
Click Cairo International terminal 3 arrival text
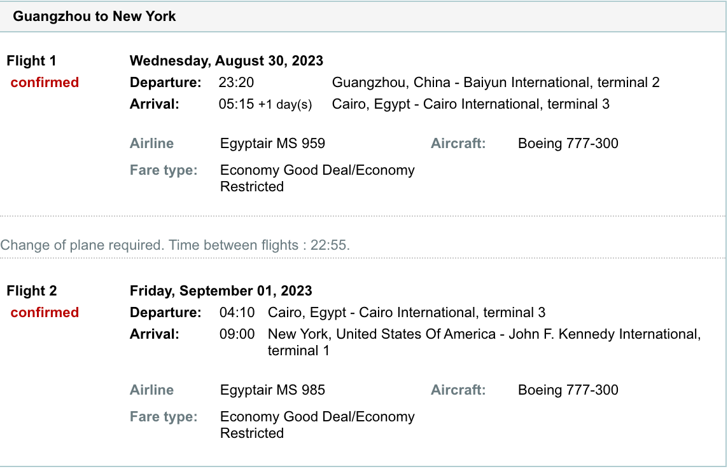pos(470,104)
